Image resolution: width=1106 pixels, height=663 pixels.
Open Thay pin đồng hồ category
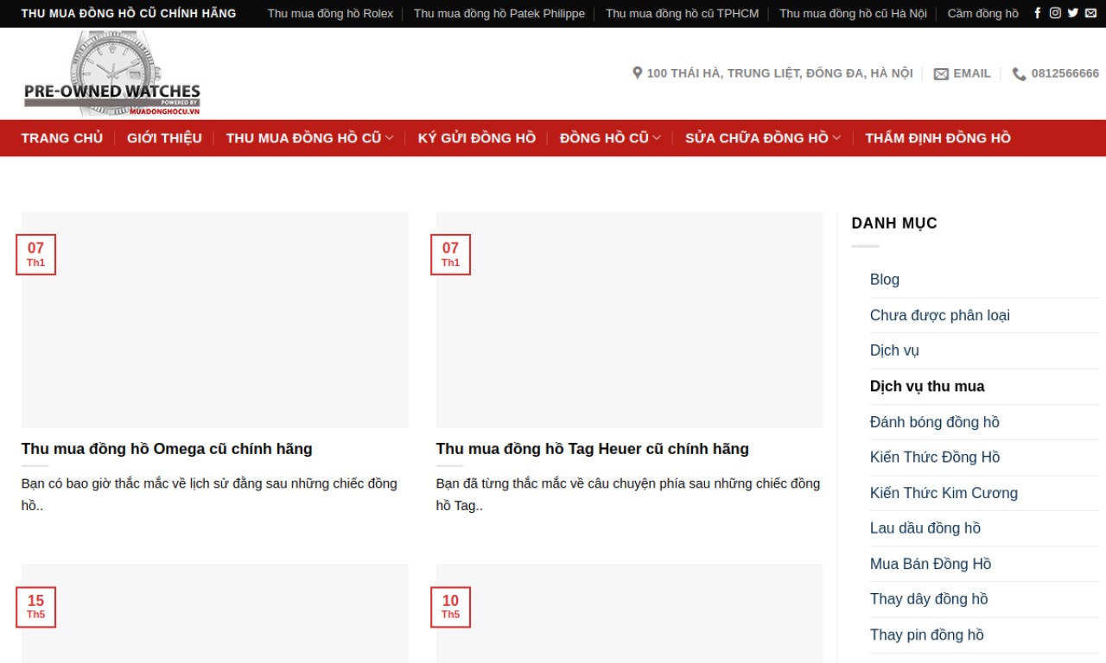tap(927, 635)
